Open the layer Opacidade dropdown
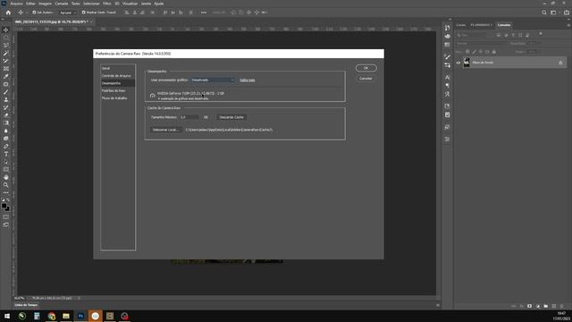The image size is (572, 322). (x=533, y=44)
